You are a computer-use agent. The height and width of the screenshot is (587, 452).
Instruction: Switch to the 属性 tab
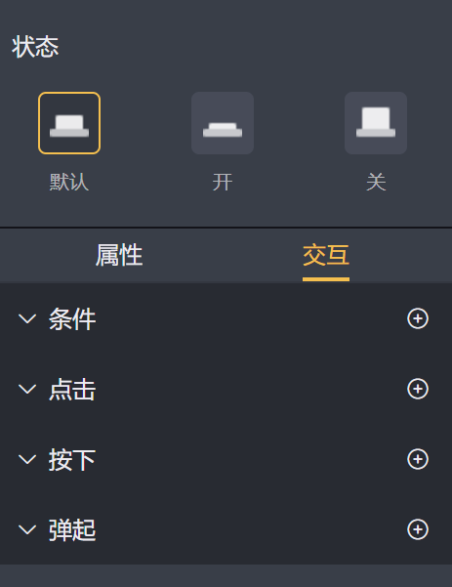119,255
